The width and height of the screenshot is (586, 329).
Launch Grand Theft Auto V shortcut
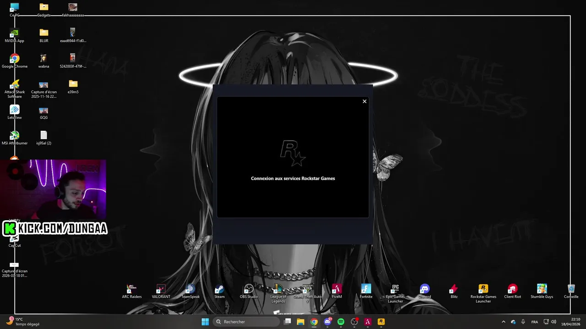pyautogui.click(x=308, y=294)
